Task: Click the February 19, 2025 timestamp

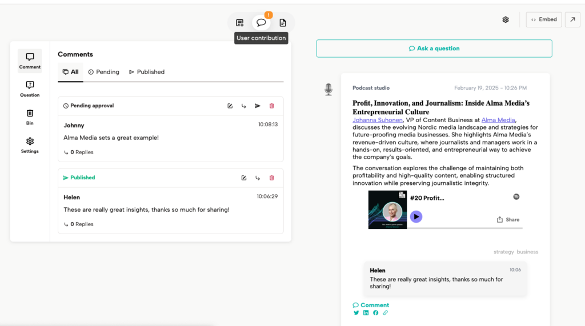Action: tap(490, 88)
